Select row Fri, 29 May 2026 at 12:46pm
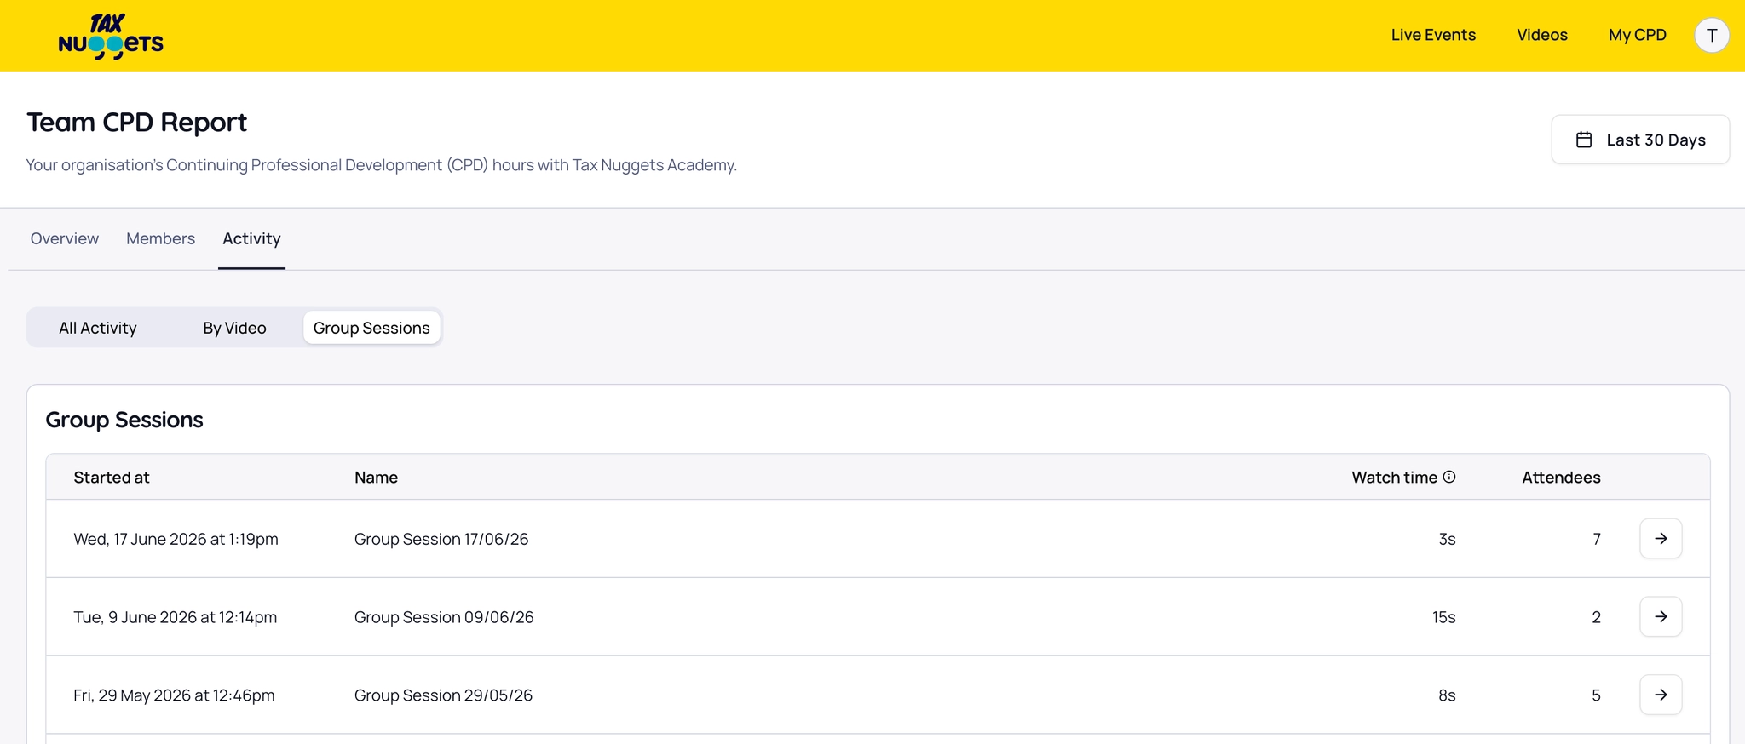The height and width of the screenshot is (744, 1745). [878, 695]
